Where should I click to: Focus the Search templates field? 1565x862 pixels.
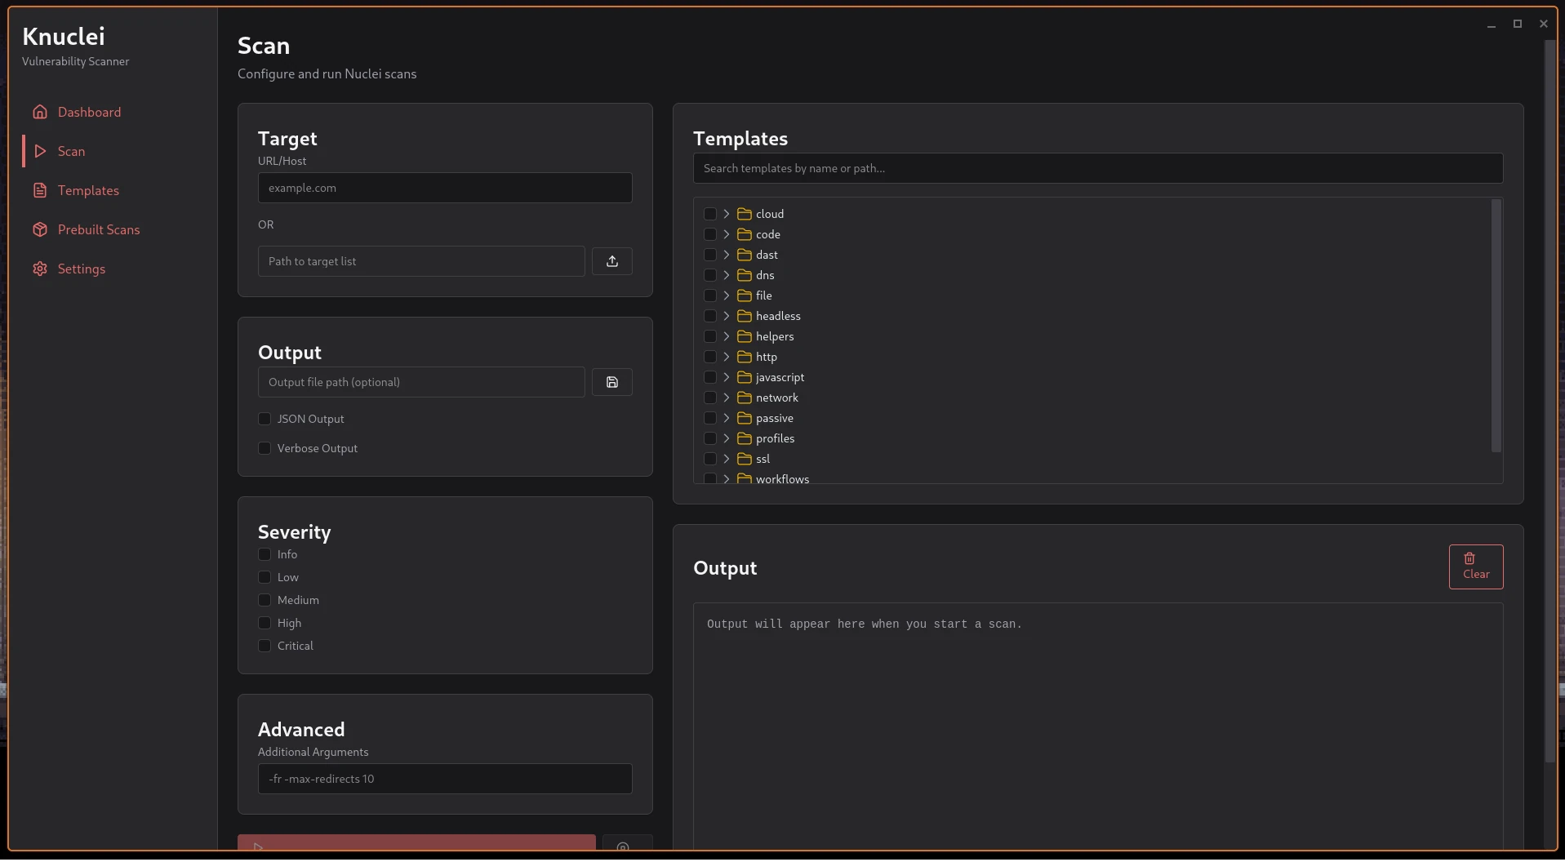click(x=1097, y=168)
